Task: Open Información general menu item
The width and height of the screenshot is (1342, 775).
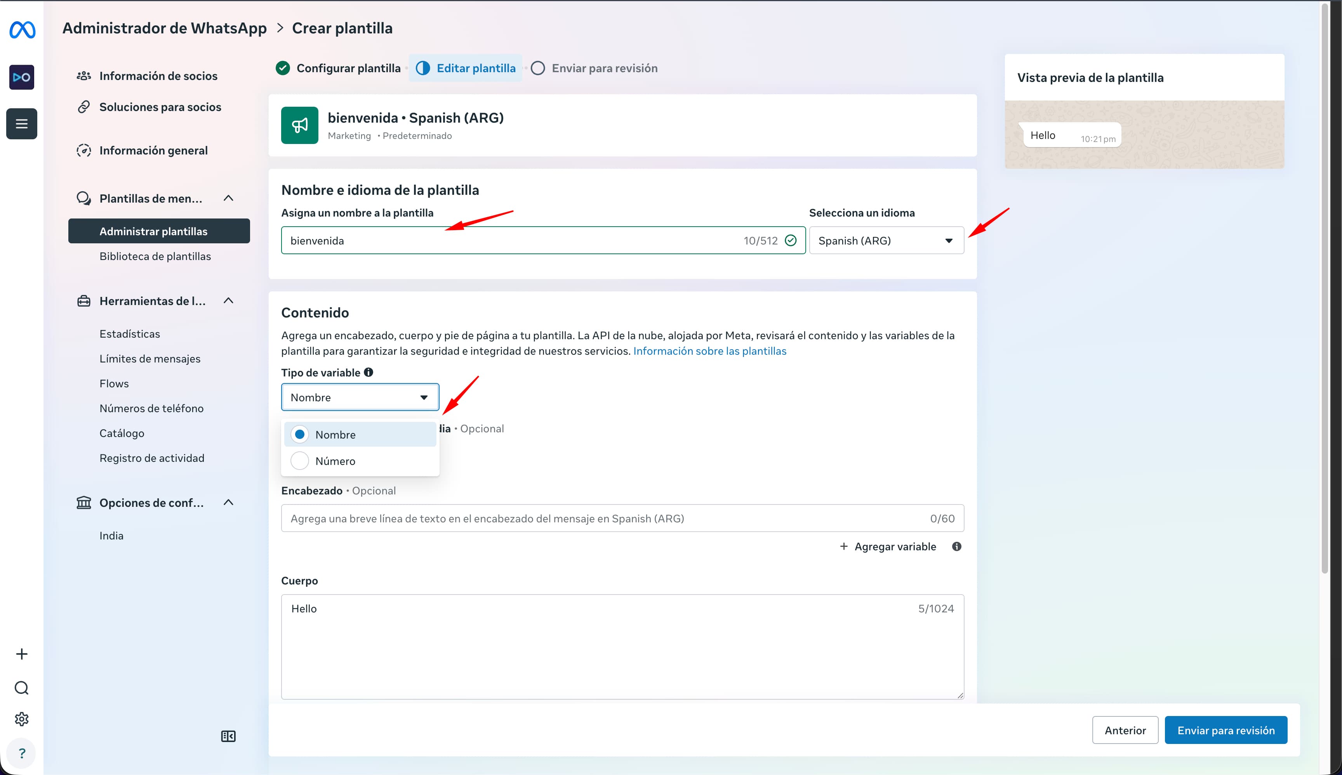Action: point(153,151)
